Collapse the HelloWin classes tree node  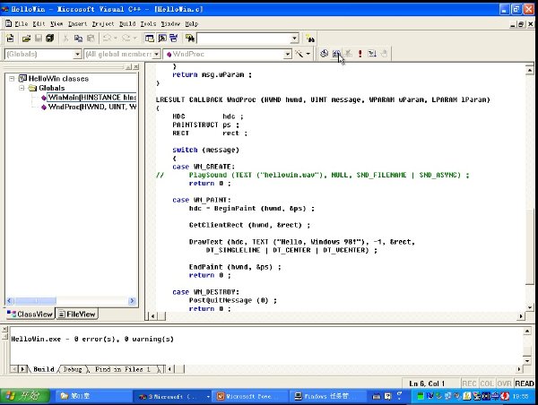(x=12, y=79)
